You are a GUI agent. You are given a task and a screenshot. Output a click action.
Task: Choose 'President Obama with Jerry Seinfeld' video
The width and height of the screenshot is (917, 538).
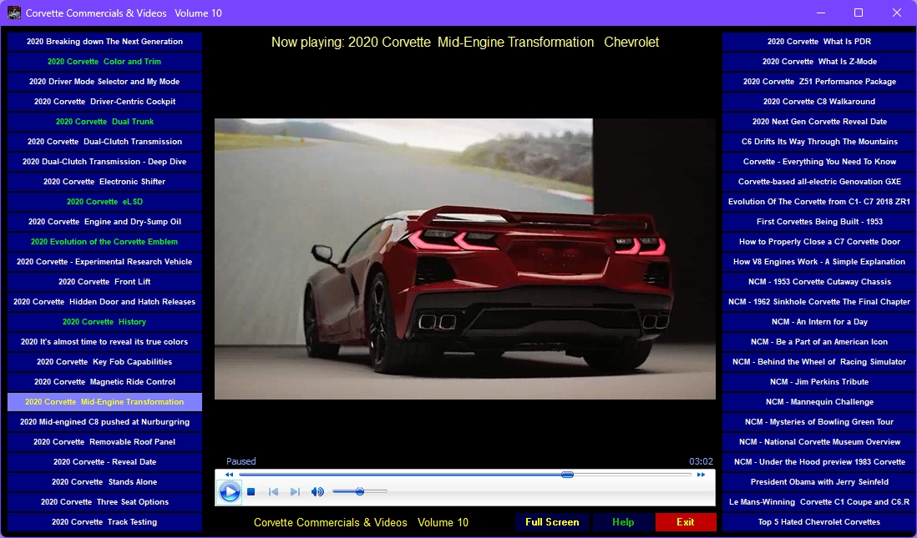[x=818, y=482]
